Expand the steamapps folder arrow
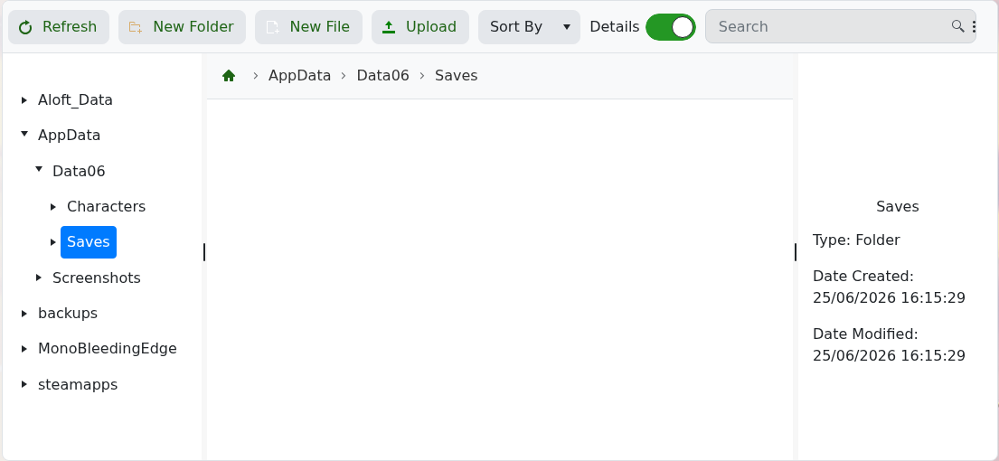The height and width of the screenshot is (461, 999). coord(24,384)
